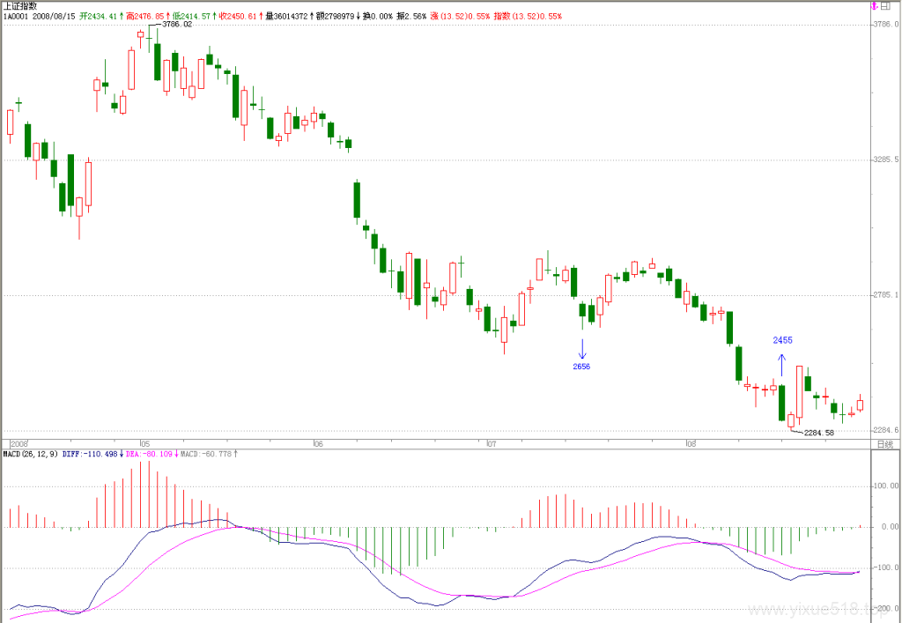Click the 2008 year marker on time axis
The image size is (902, 623).
coord(19,444)
